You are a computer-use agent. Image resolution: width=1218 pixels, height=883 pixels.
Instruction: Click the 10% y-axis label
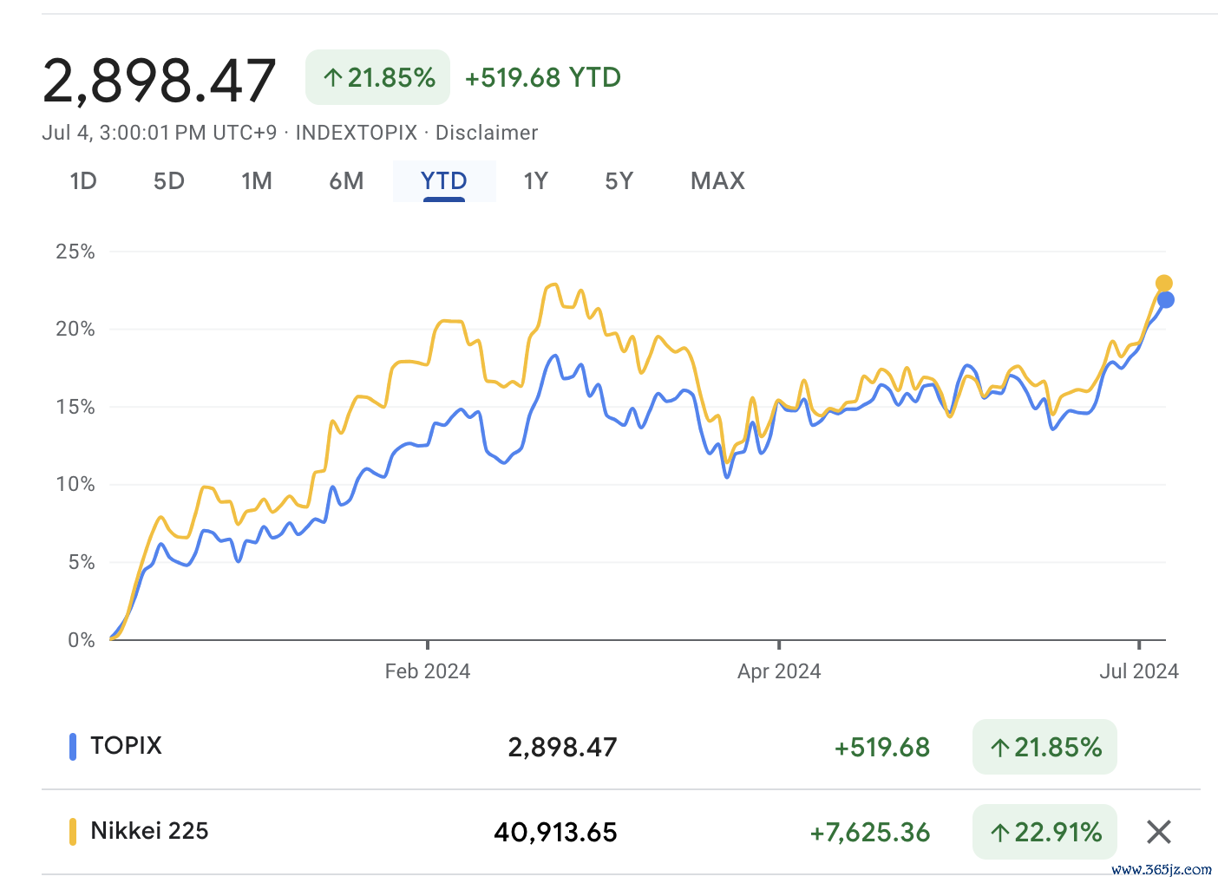[x=75, y=484]
